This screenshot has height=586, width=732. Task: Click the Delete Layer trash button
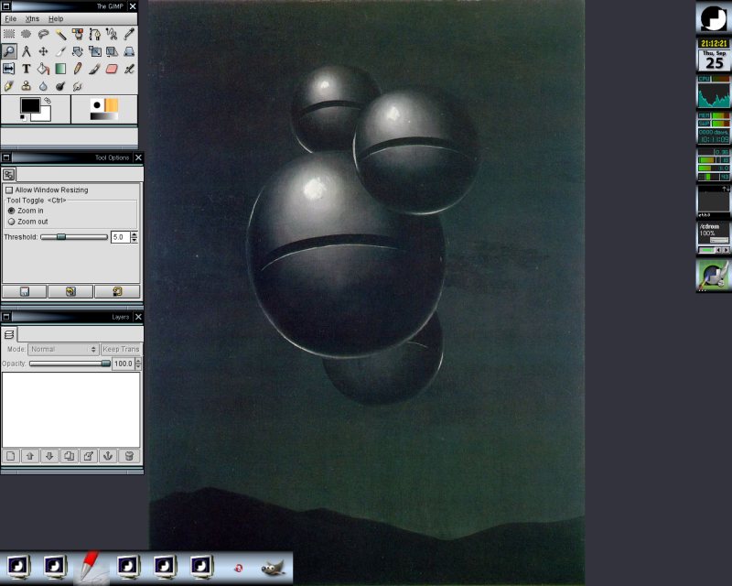(129, 456)
